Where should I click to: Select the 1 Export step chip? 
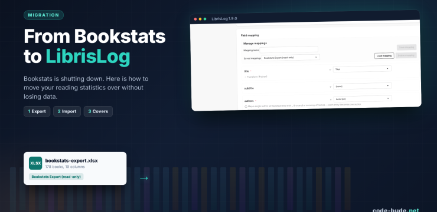[37, 111]
